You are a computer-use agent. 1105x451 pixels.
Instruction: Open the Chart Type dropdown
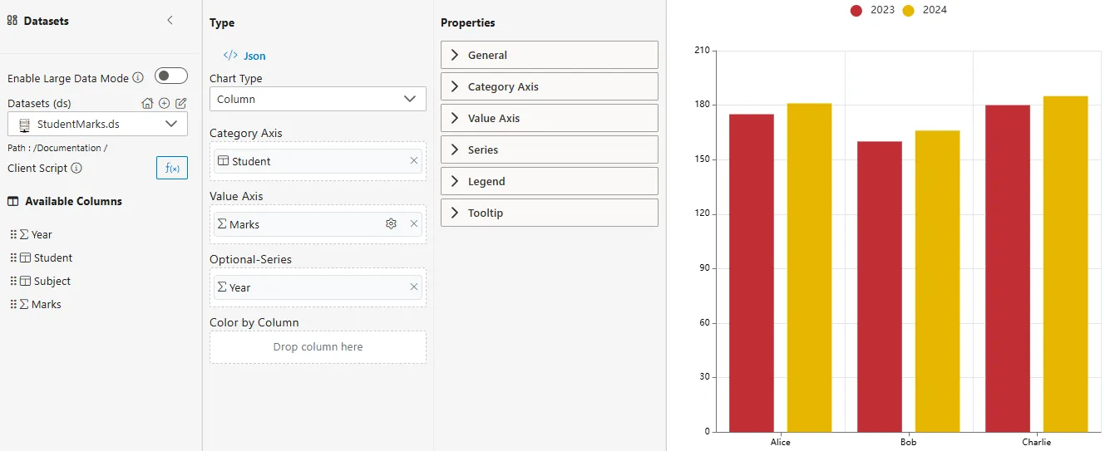[318, 99]
